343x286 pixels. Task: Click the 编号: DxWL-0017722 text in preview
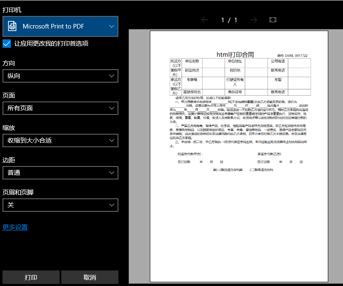[292, 56]
